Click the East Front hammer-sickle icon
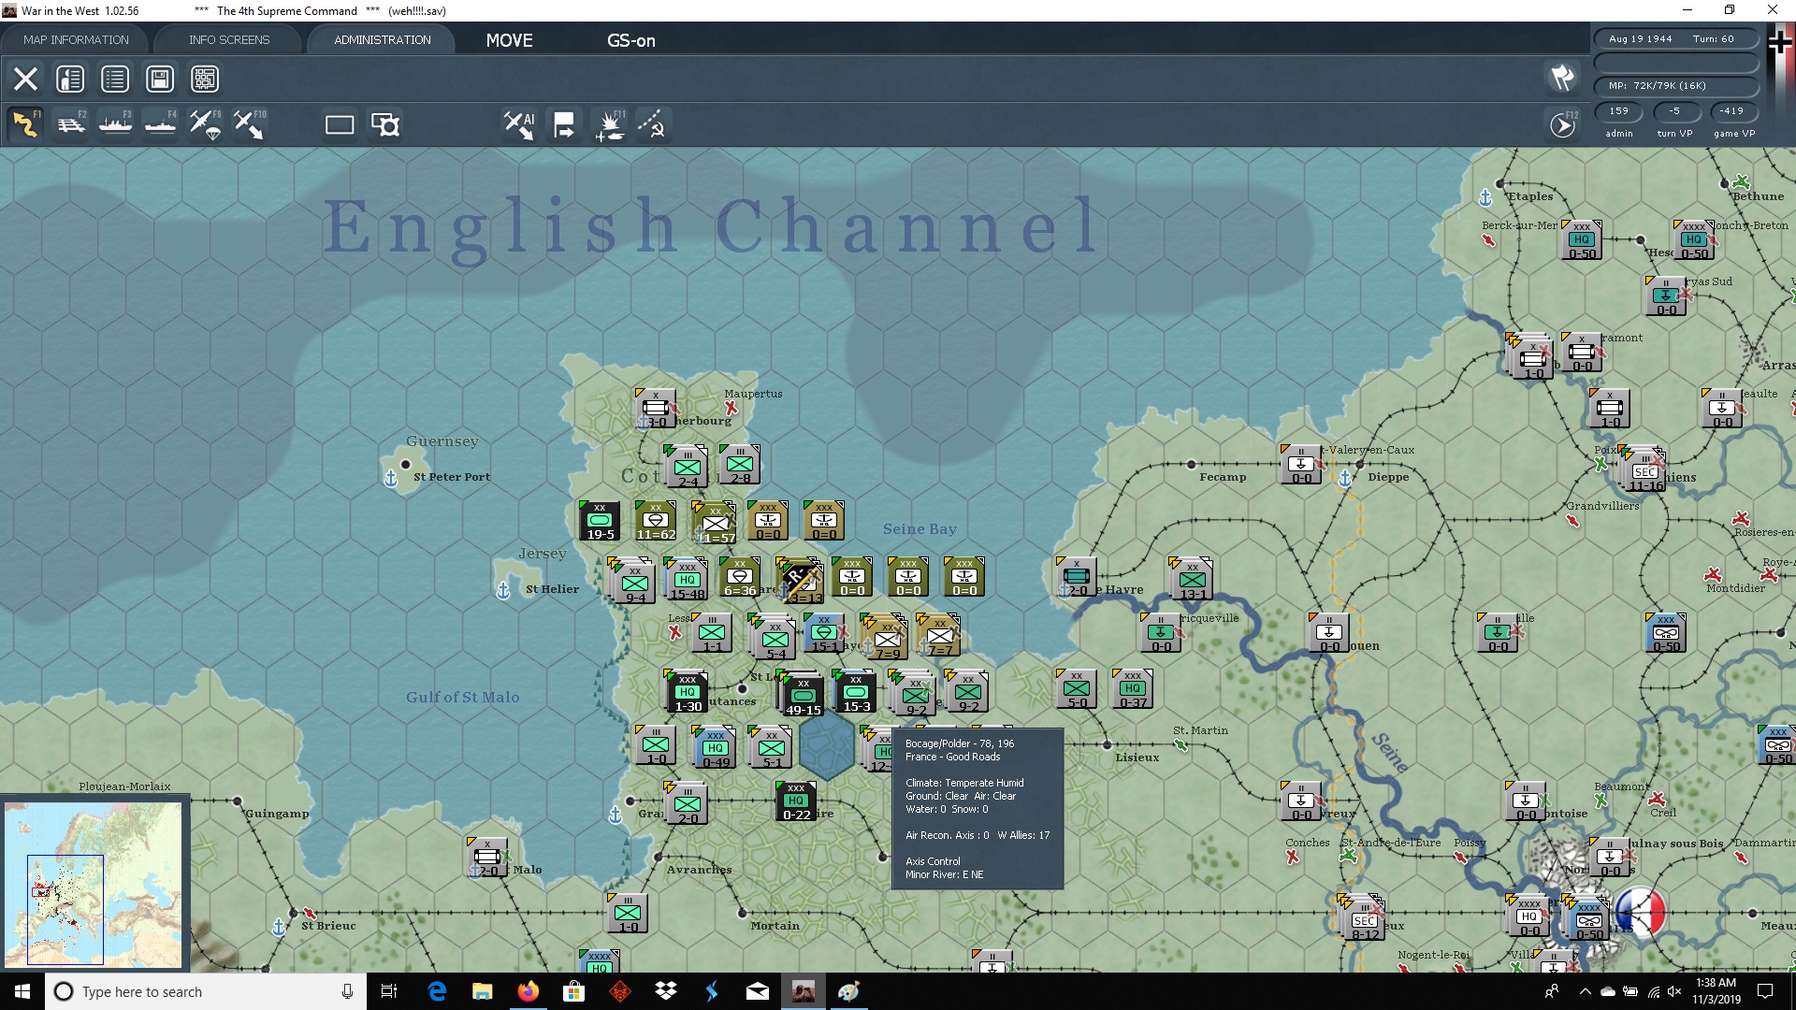This screenshot has height=1010, width=1796. point(652,124)
